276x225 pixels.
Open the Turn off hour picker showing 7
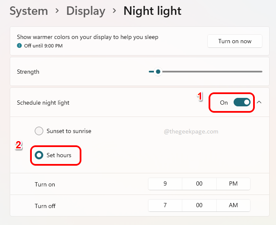[165, 206]
